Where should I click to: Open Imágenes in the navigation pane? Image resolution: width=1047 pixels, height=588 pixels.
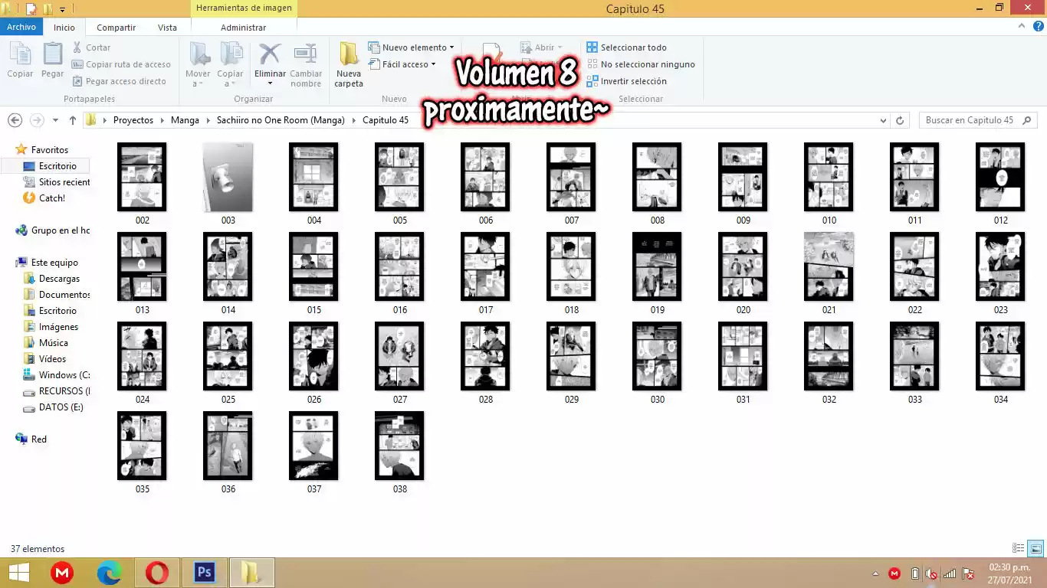51,327
